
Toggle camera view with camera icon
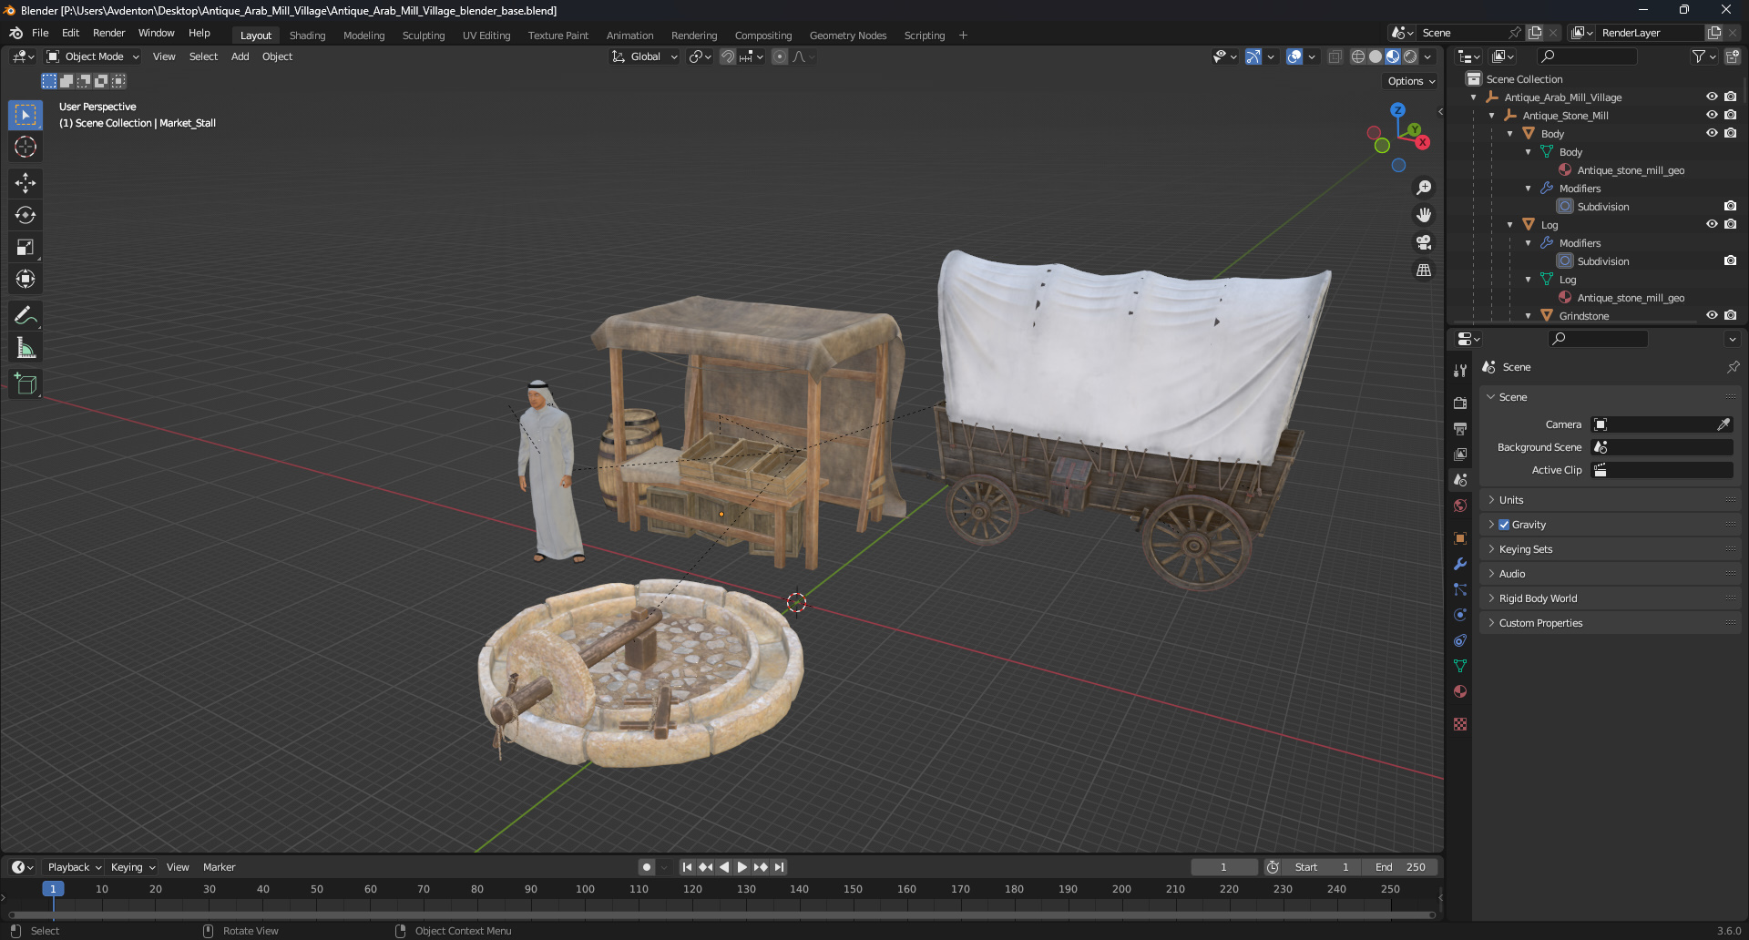1424,242
